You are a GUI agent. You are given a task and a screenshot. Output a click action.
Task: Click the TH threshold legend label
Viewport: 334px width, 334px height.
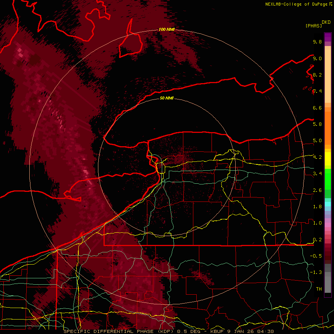click(319, 289)
